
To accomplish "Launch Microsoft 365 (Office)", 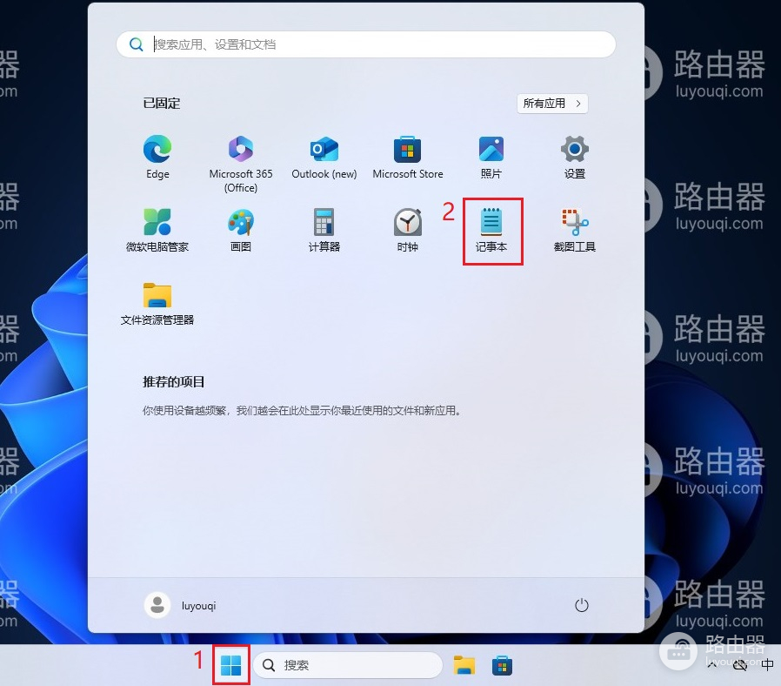I will tap(241, 164).
